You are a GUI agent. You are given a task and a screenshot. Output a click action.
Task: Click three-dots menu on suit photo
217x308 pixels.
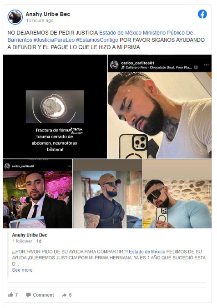[69, 166]
